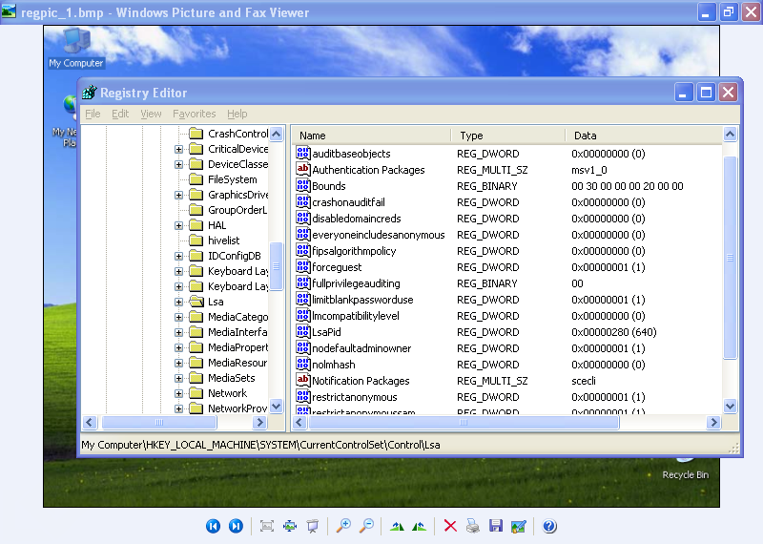Expand the MediaSets key
763x544 pixels.
coord(178,378)
